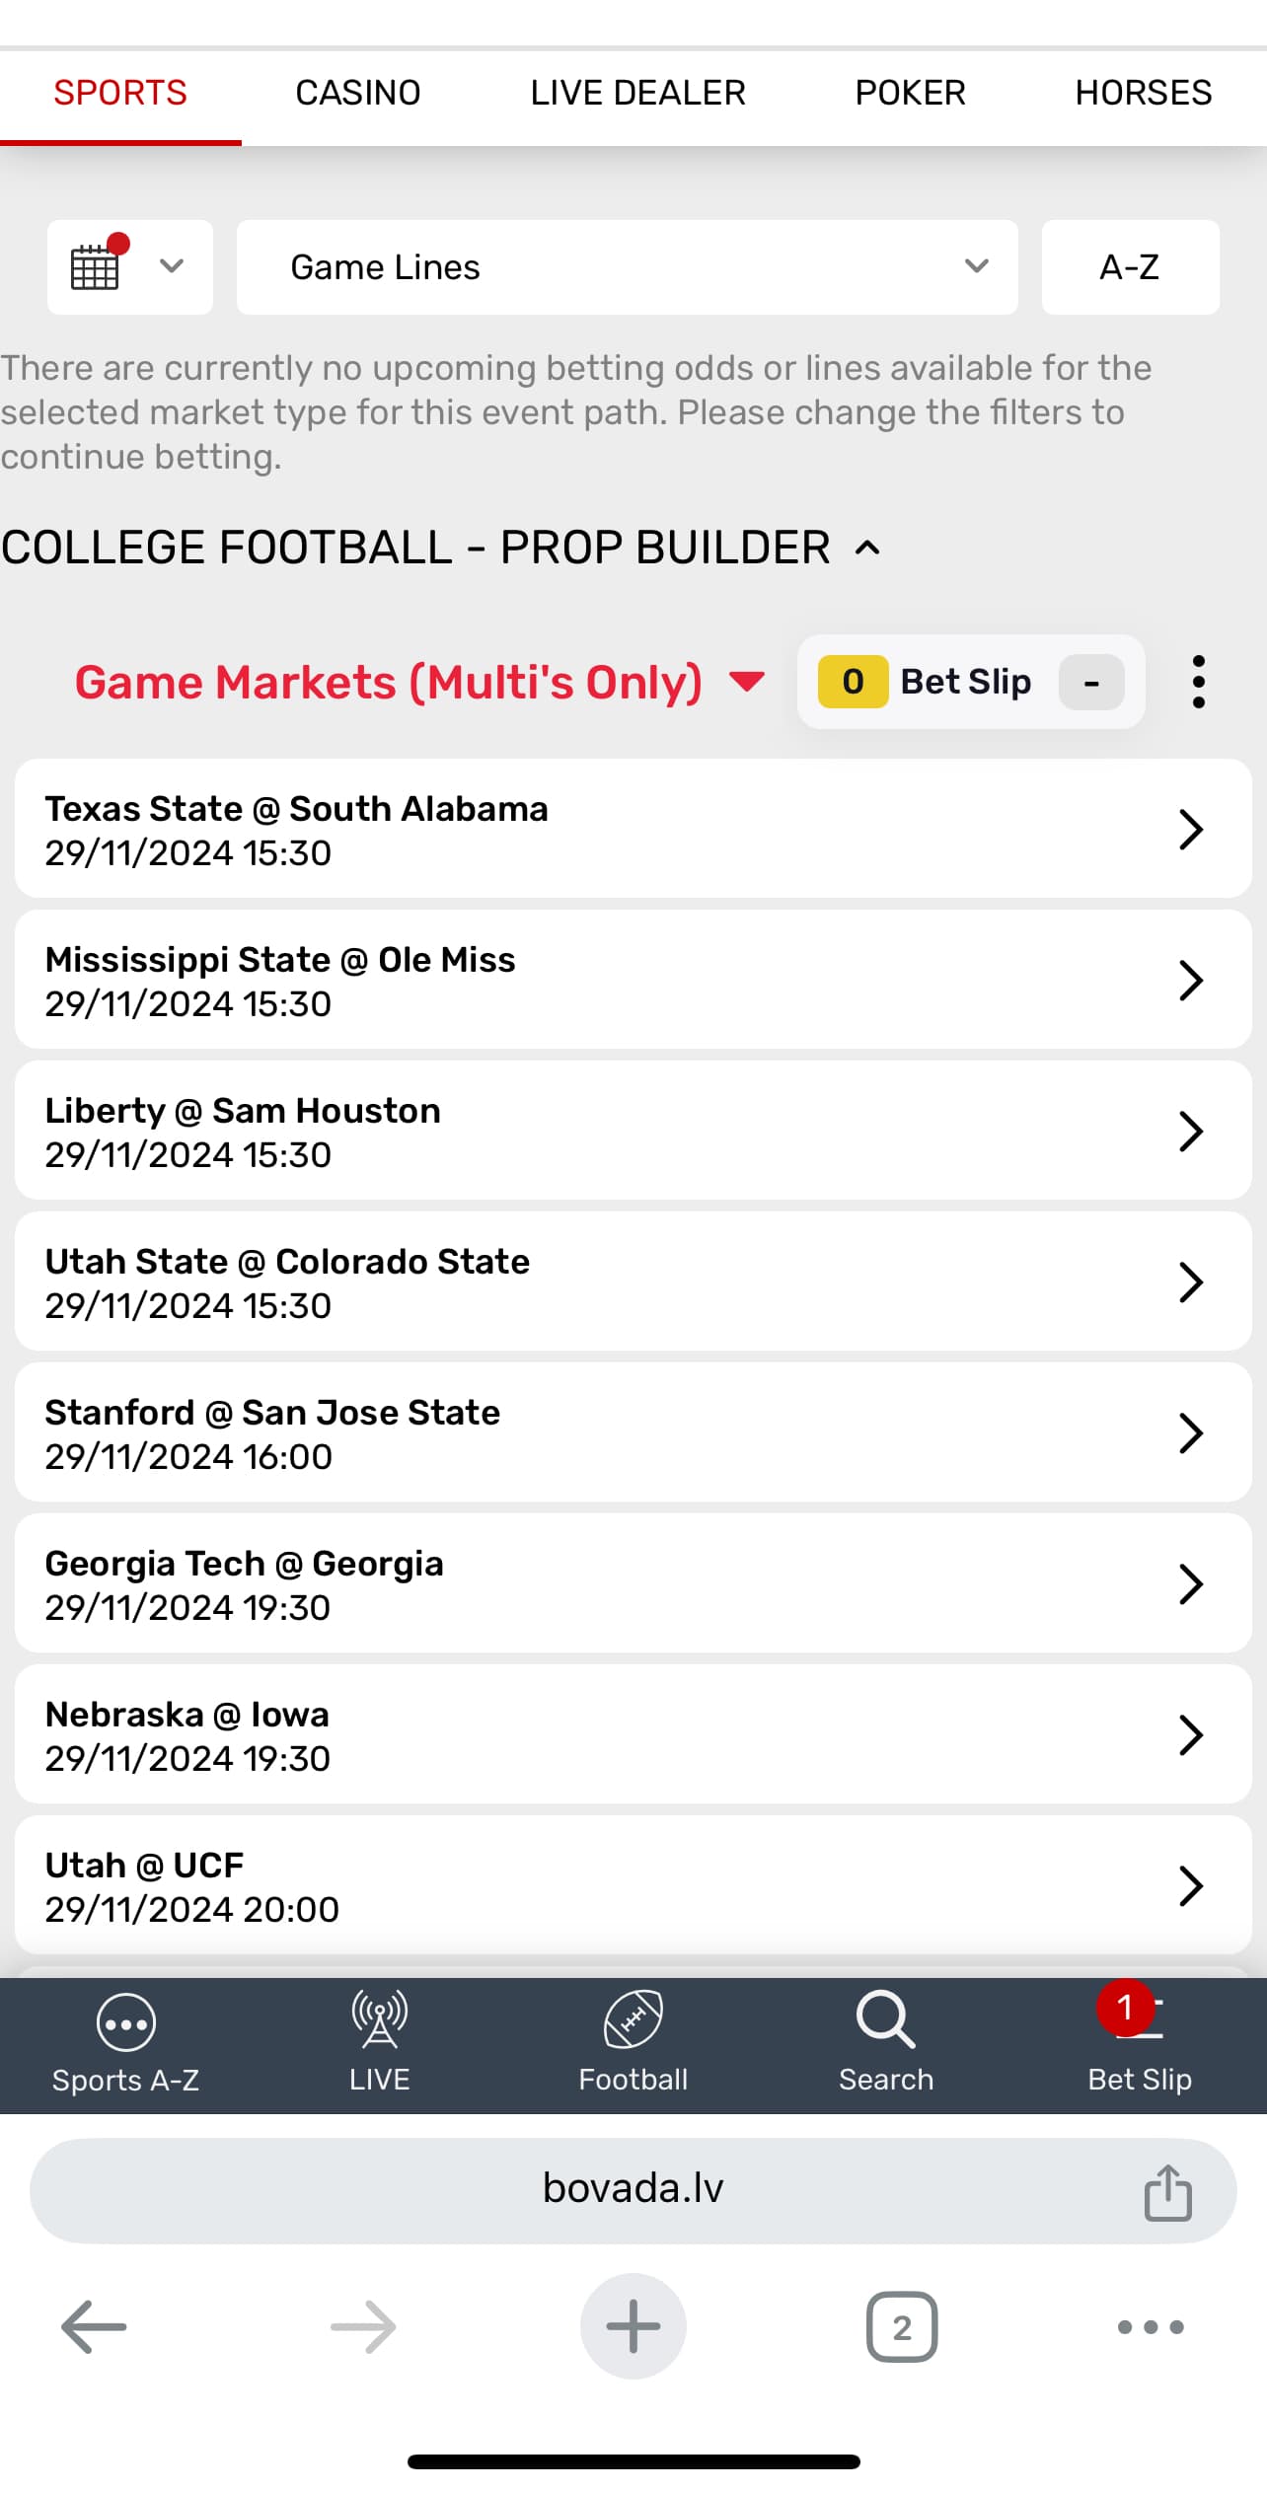Open the calendar date filter
The image size is (1267, 2493).
coord(128,266)
